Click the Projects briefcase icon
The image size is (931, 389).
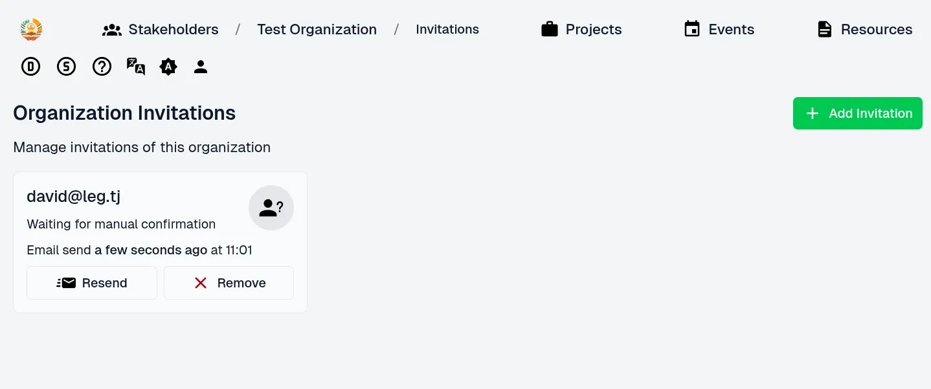click(x=550, y=30)
